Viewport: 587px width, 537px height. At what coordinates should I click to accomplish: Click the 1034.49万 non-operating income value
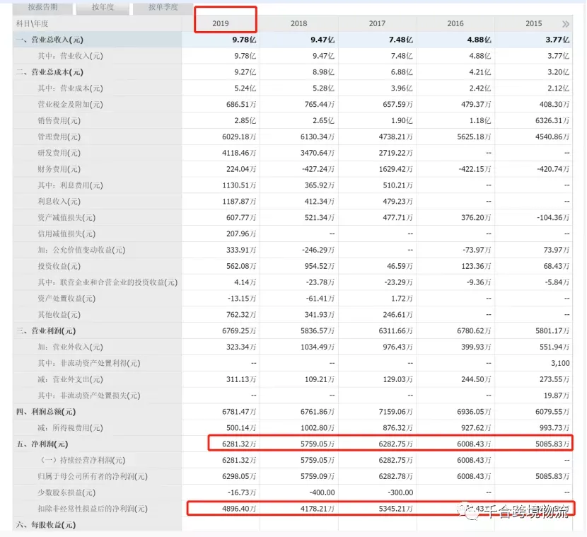[318, 347]
